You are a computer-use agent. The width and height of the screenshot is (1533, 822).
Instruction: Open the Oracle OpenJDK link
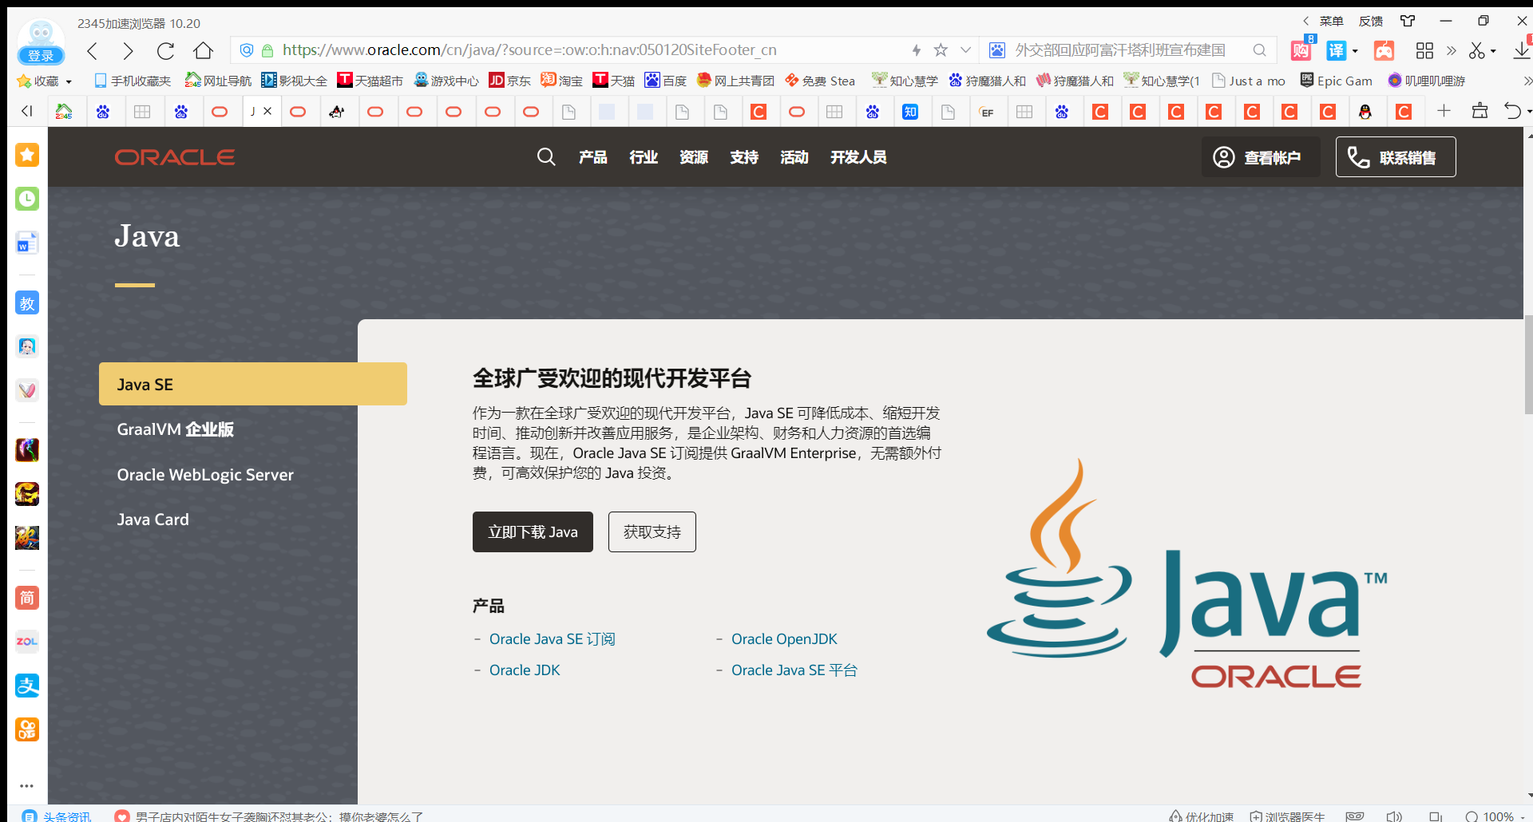click(x=784, y=639)
